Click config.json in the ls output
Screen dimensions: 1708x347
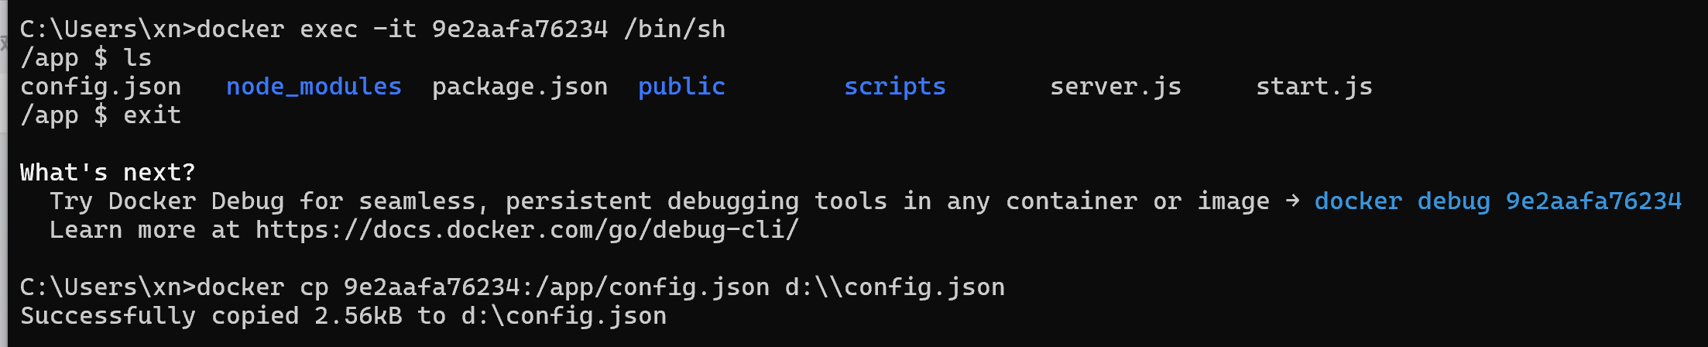pos(101,87)
